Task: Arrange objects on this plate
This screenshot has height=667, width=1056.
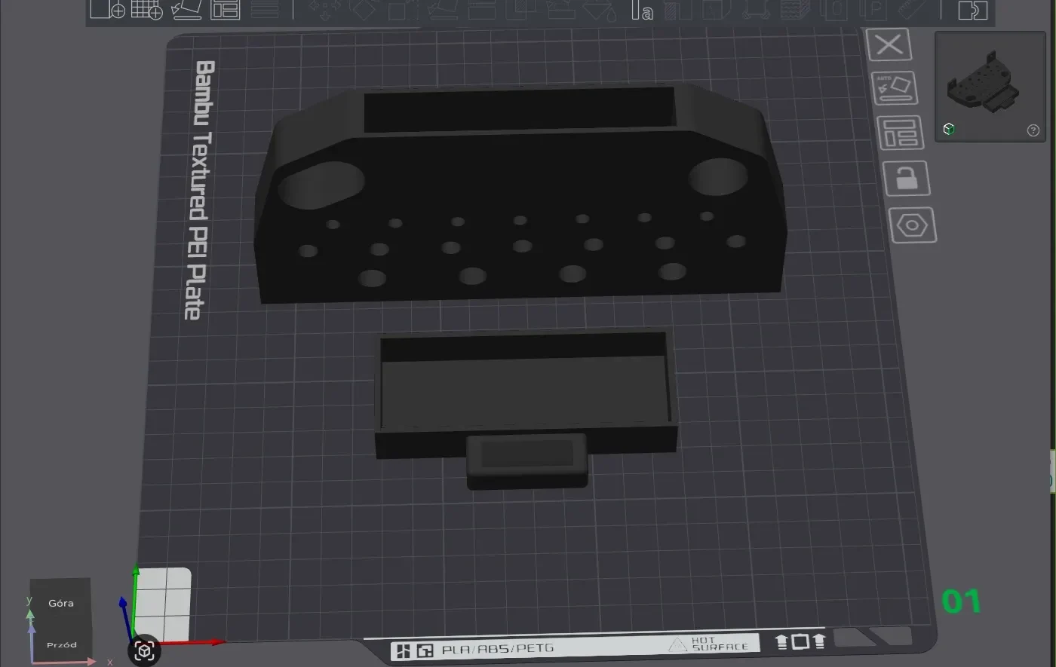Action: tap(900, 134)
